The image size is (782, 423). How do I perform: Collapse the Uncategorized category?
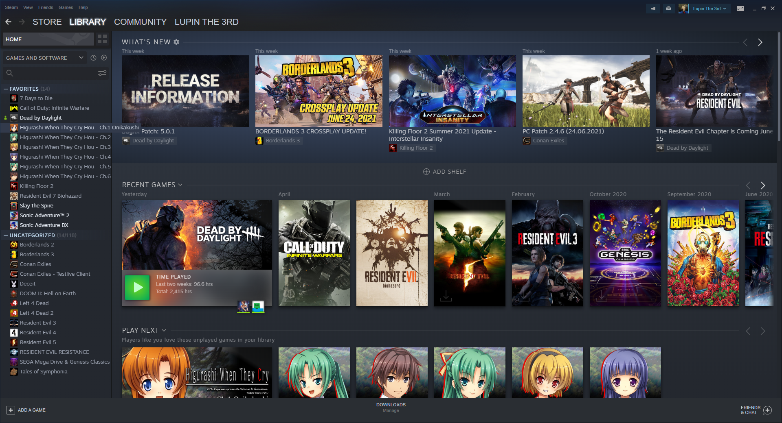[x=6, y=235]
